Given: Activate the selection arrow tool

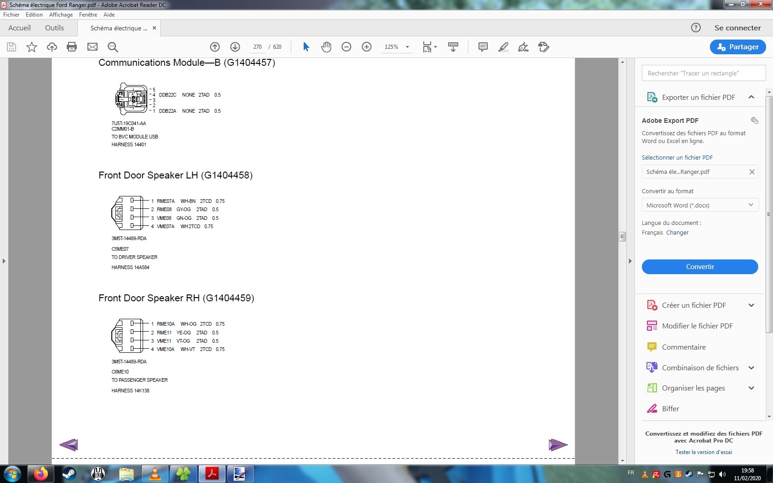Looking at the screenshot, I should (x=306, y=47).
